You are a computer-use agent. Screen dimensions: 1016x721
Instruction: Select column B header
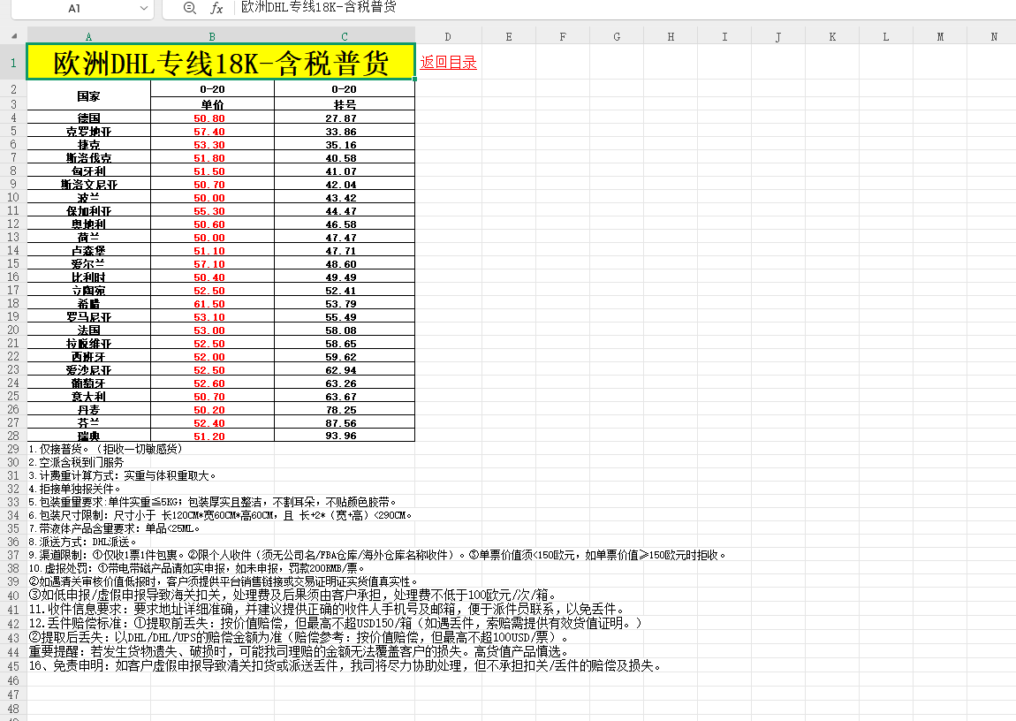(212, 36)
